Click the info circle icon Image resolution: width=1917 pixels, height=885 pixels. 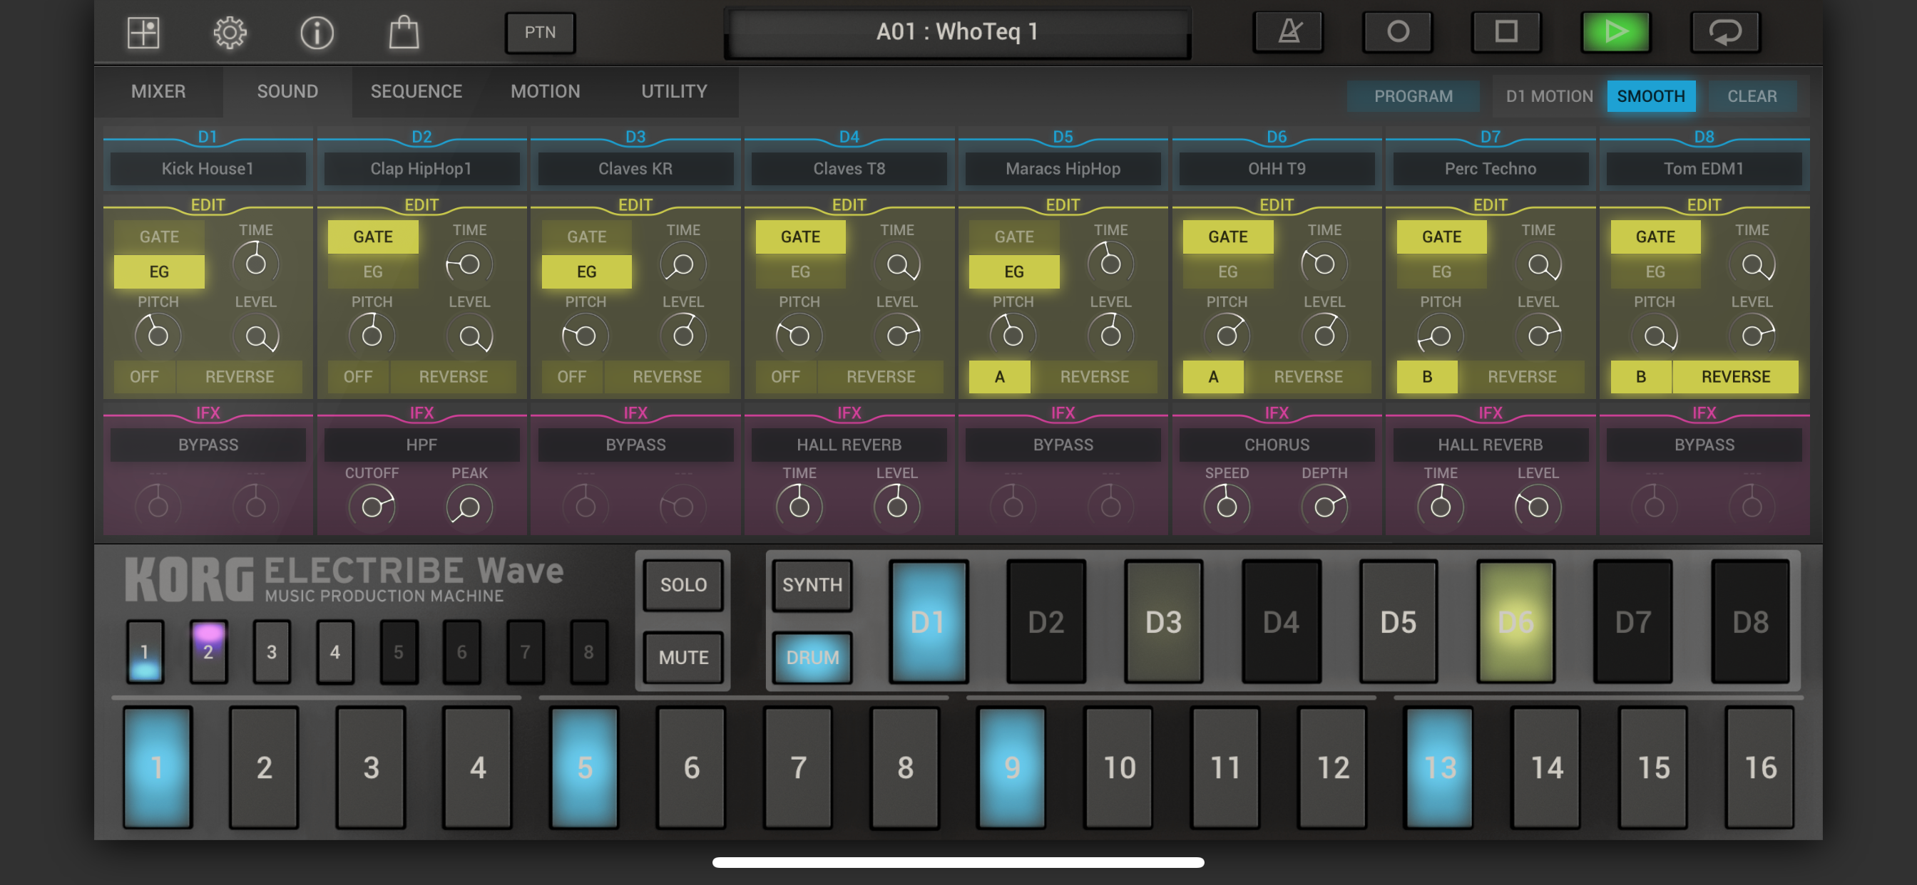(x=317, y=33)
